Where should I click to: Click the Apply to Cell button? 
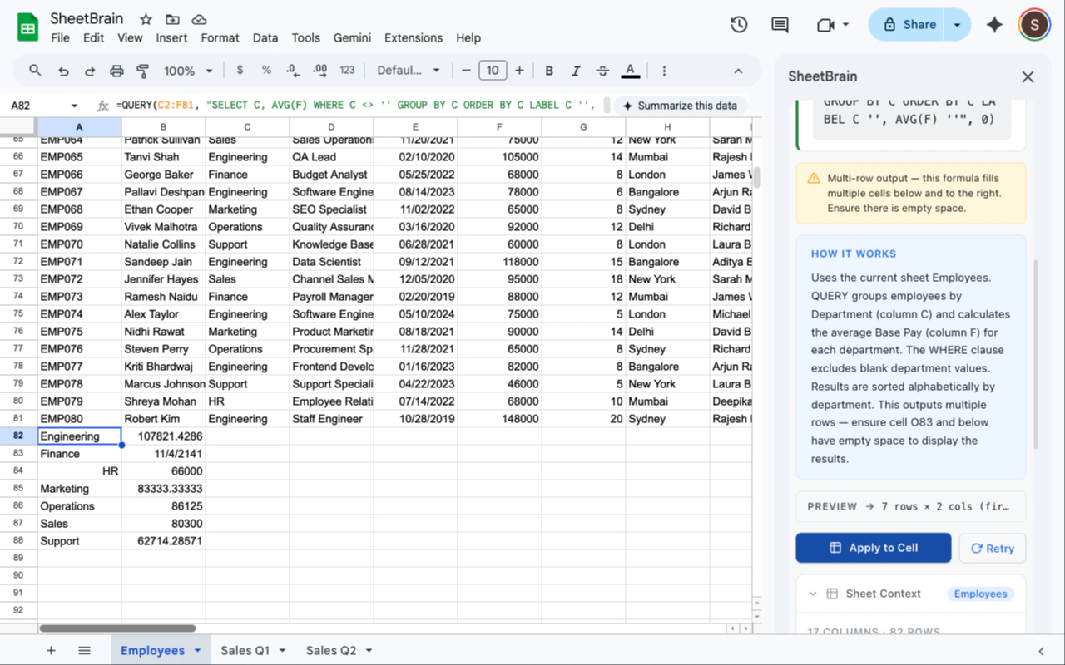coord(873,548)
